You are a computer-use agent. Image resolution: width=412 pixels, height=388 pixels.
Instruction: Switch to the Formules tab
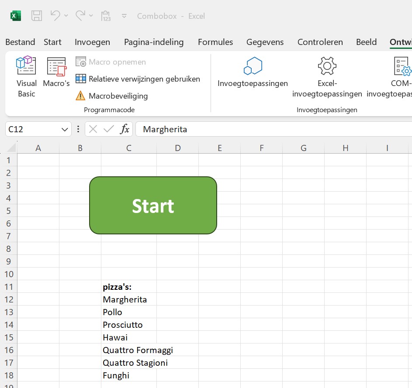[x=215, y=42]
